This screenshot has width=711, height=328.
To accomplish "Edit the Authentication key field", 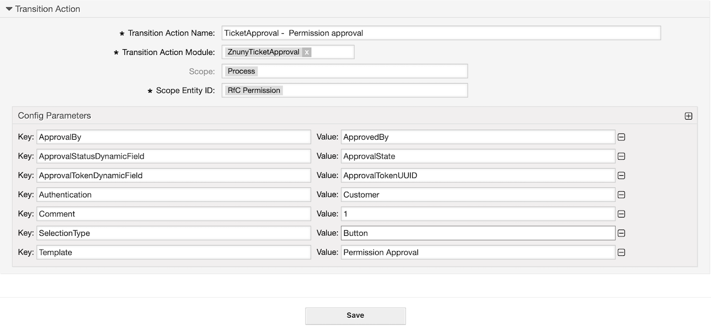I will (174, 195).
